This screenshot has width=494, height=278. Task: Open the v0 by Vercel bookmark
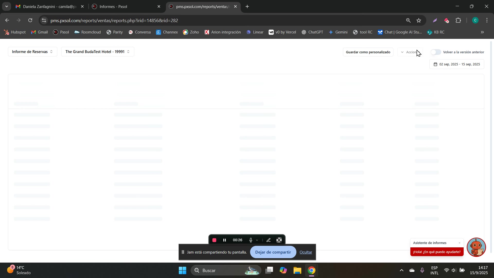coord(282,32)
